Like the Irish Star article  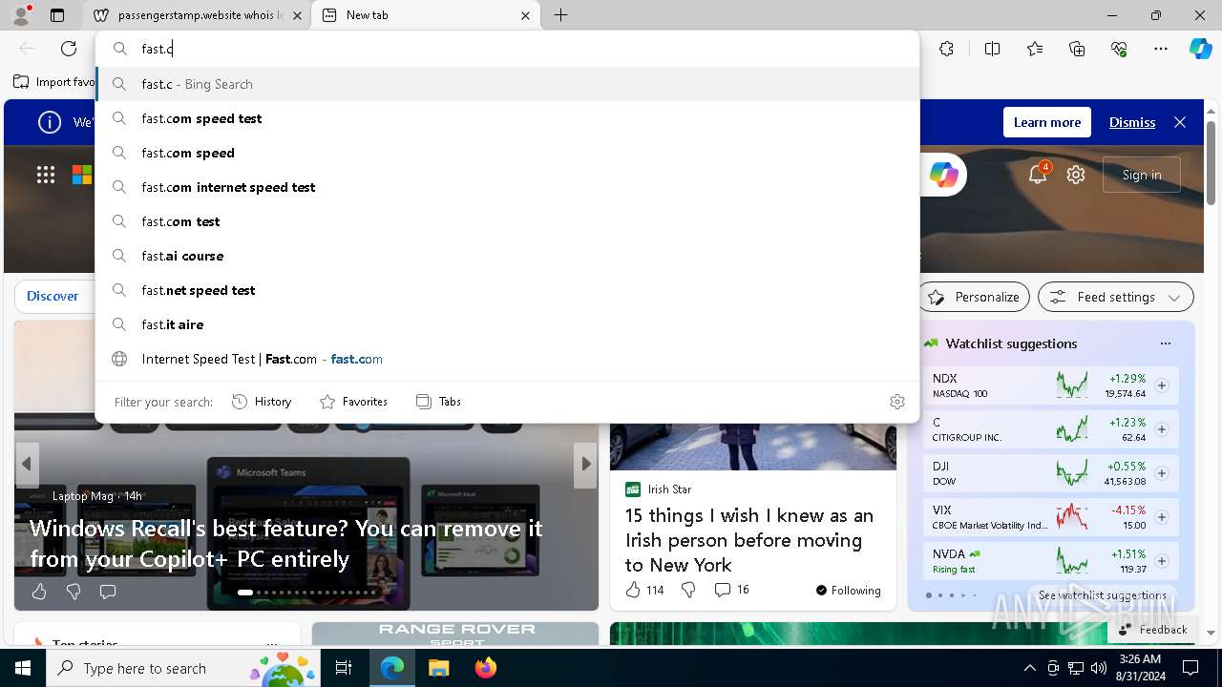(x=644, y=590)
